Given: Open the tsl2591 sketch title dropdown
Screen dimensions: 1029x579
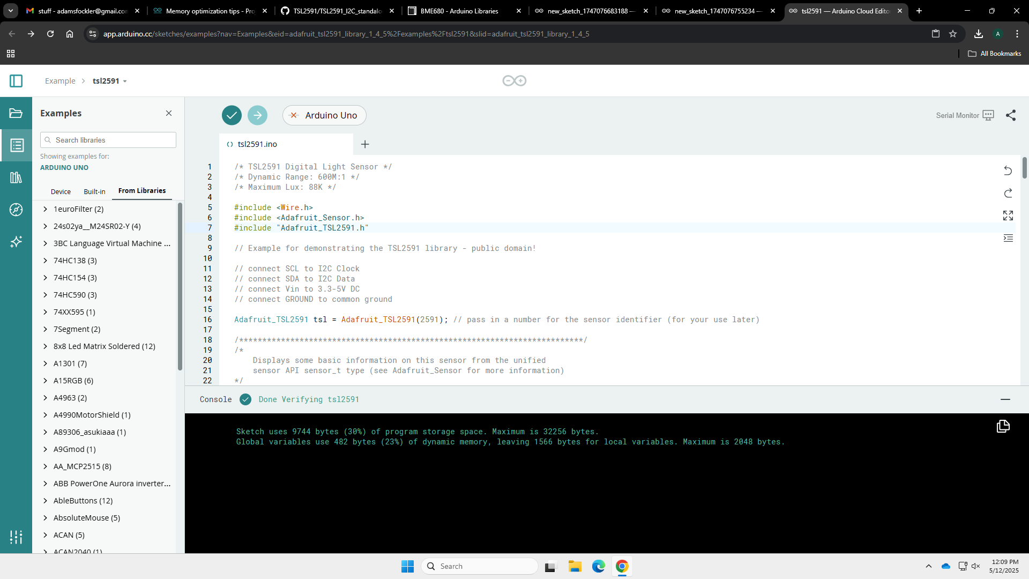Looking at the screenshot, I should pyautogui.click(x=110, y=80).
